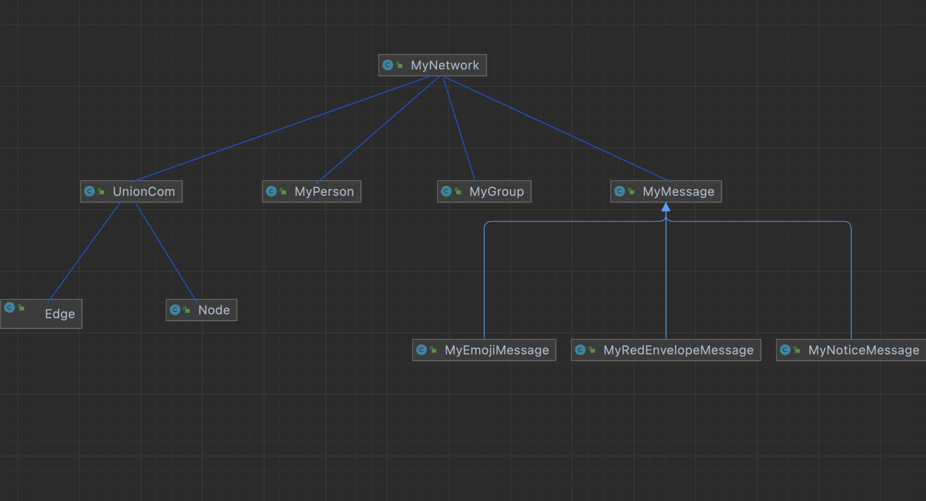The image size is (926, 501).
Task: Select the MyNetwork class node
Action: (432, 65)
